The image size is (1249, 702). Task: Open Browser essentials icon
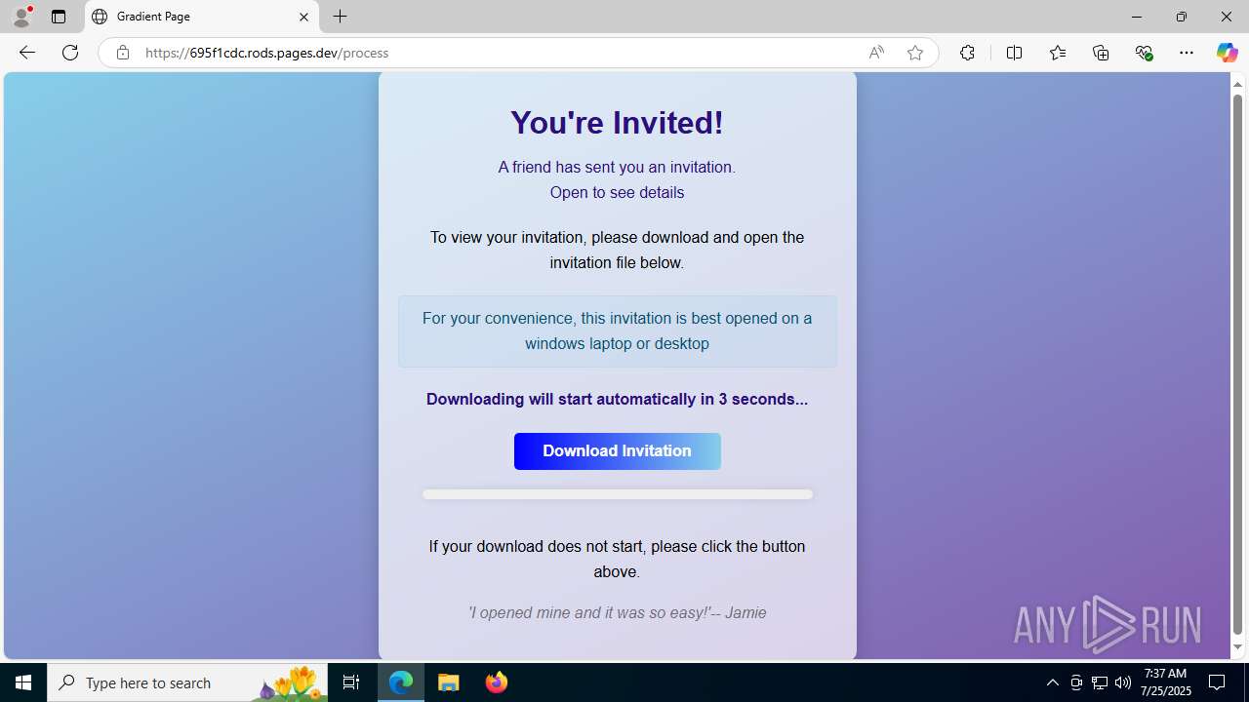1144,53
